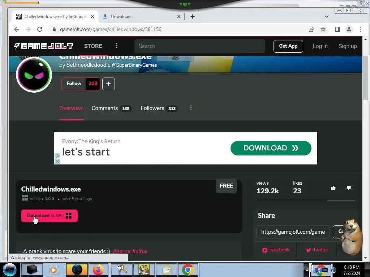Open Firefox from the taskbar
This screenshot has height=277, width=370.
98,270
